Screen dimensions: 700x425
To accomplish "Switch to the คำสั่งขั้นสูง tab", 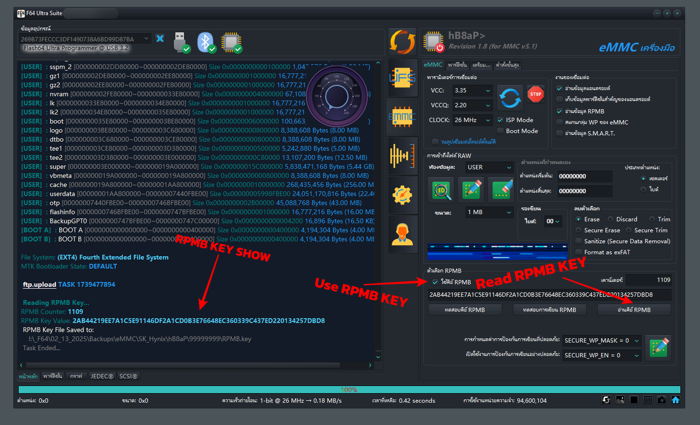I will pyautogui.click(x=507, y=65).
